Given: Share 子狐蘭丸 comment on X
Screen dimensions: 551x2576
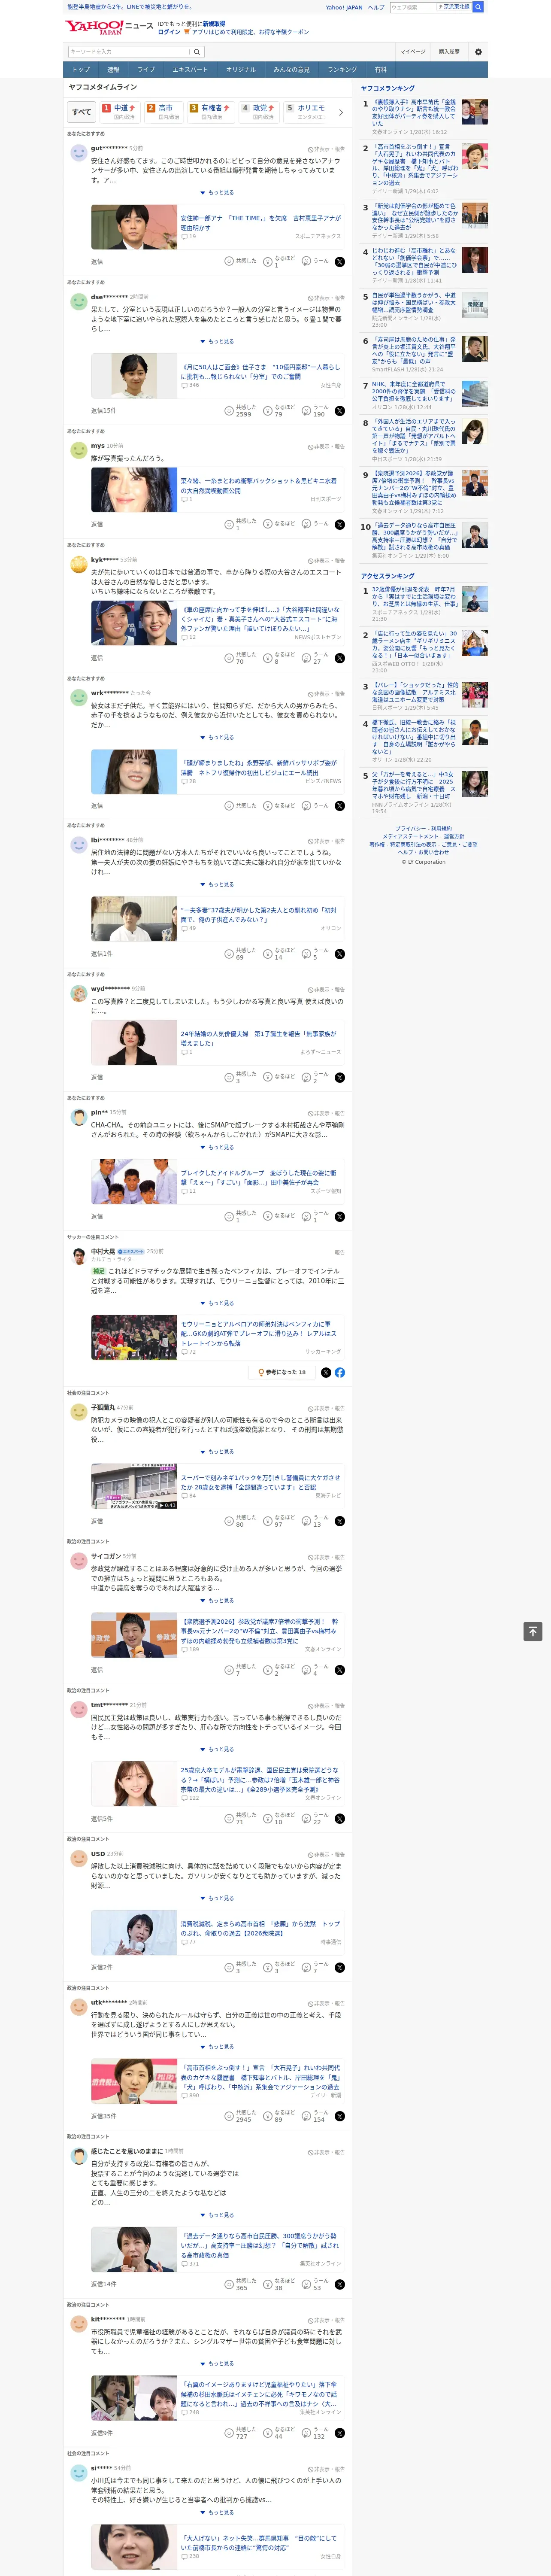Looking at the screenshot, I should click(x=340, y=1522).
